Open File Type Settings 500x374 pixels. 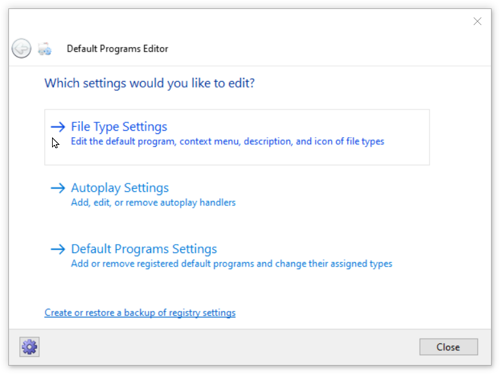tap(119, 127)
